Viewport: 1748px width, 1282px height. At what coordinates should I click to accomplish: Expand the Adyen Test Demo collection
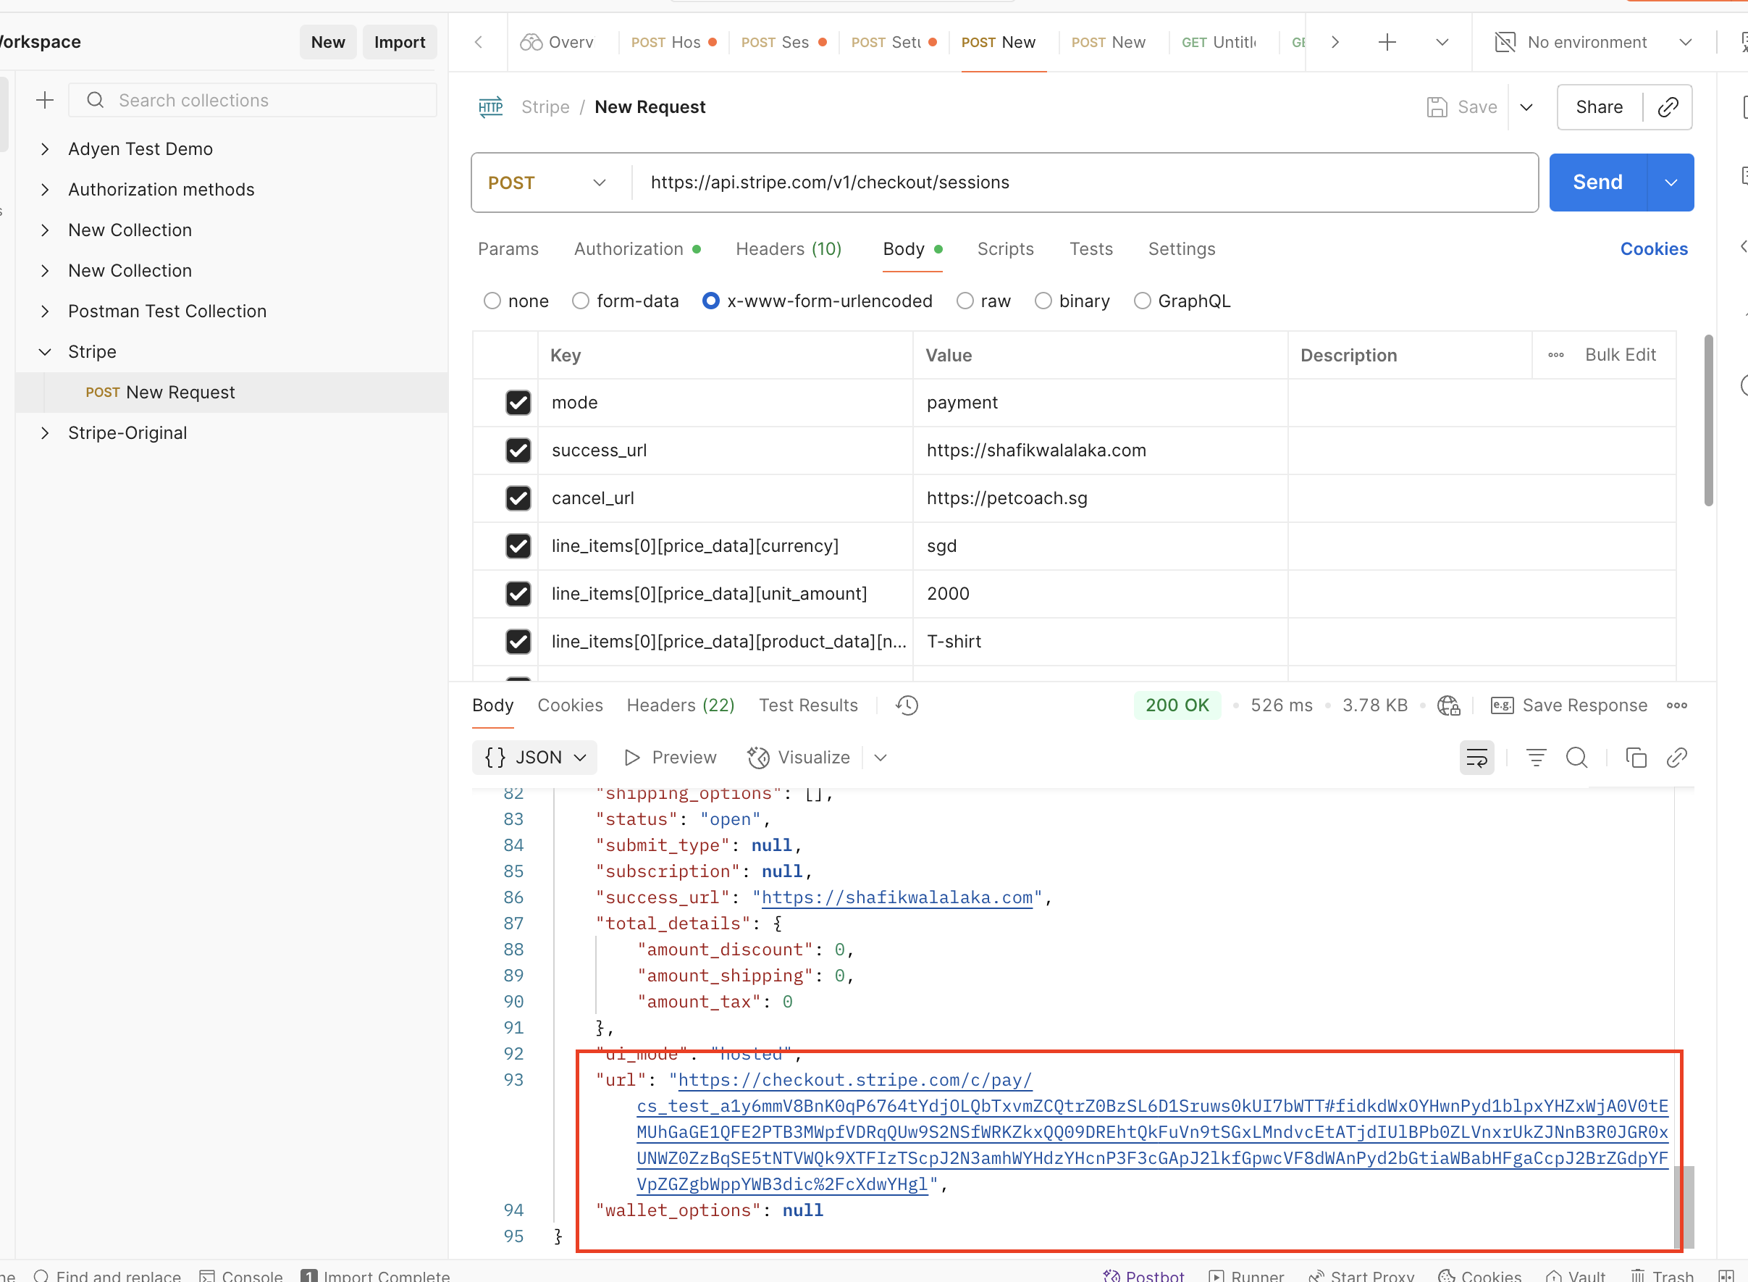45,149
